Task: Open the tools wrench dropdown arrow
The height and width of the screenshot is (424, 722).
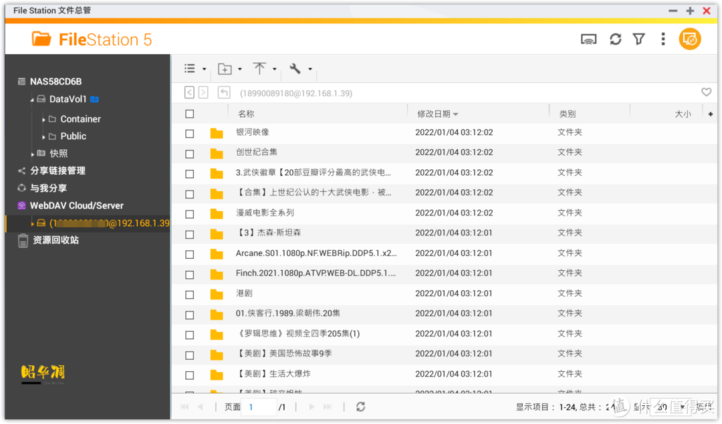Action: [310, 69]
